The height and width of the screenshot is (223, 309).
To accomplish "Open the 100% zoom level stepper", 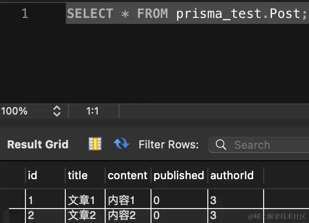I will coord(57,111).
